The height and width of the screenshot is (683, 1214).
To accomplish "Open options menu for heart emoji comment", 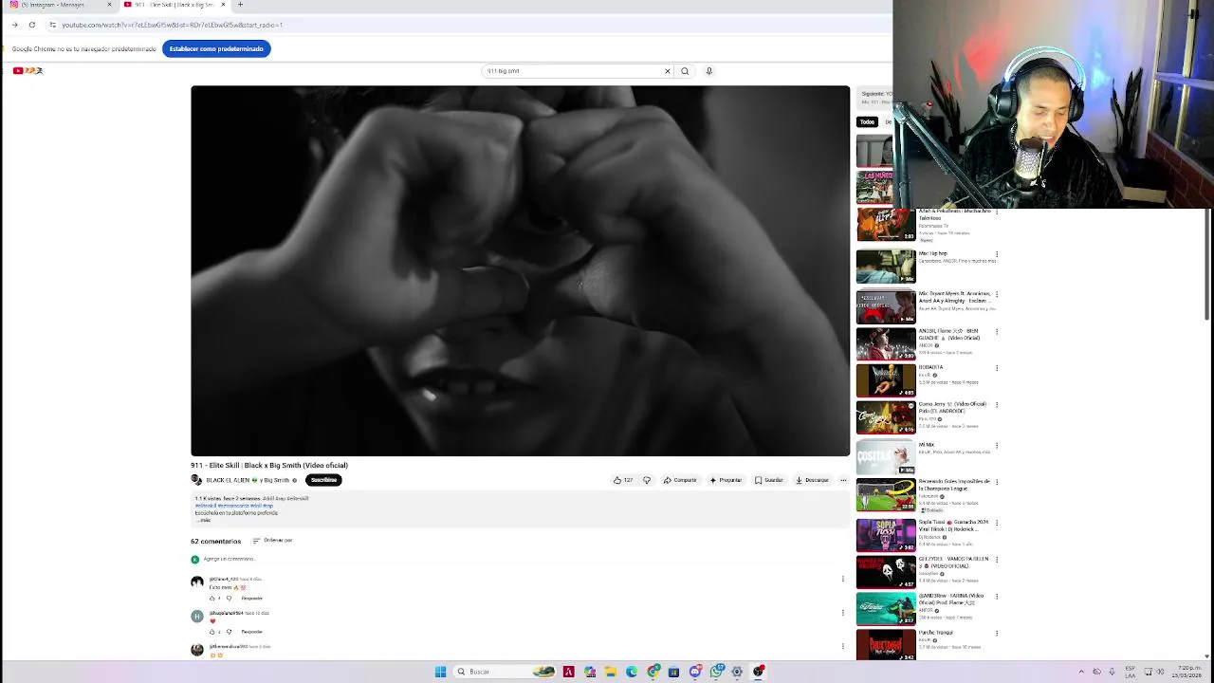I will (x=843, y=613).
